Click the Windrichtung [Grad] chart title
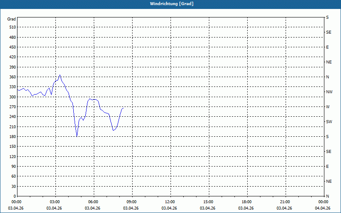 172,4
